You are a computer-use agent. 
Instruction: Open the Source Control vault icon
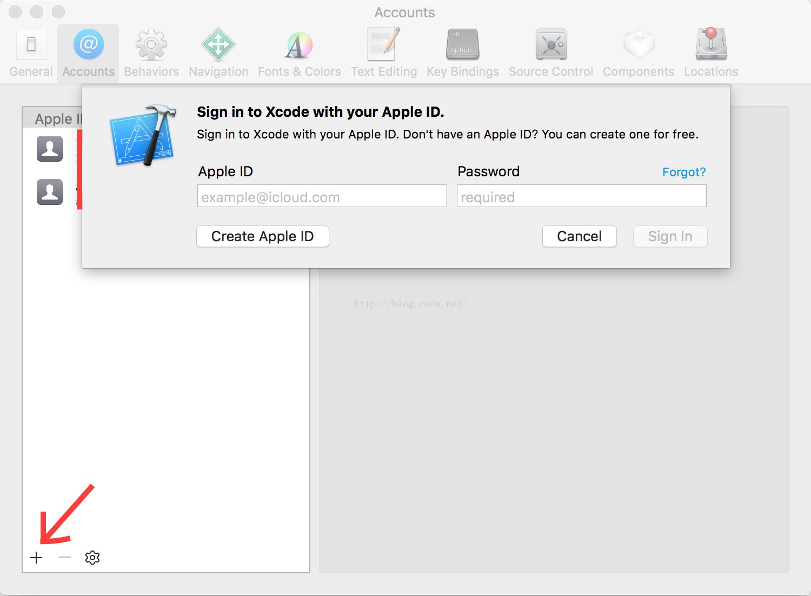click(551, 44)
